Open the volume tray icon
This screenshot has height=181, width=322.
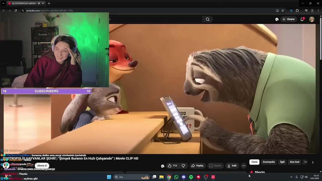click(306, 177)
